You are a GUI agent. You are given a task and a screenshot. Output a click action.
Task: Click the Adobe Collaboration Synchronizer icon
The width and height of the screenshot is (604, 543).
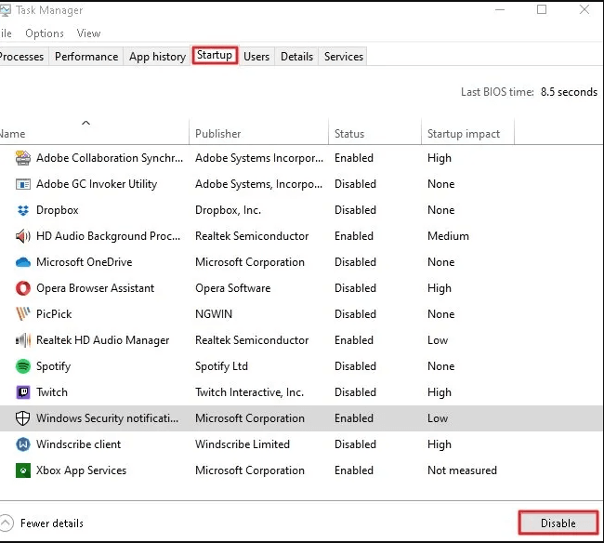pyautogui.click(x=23, y=158)
